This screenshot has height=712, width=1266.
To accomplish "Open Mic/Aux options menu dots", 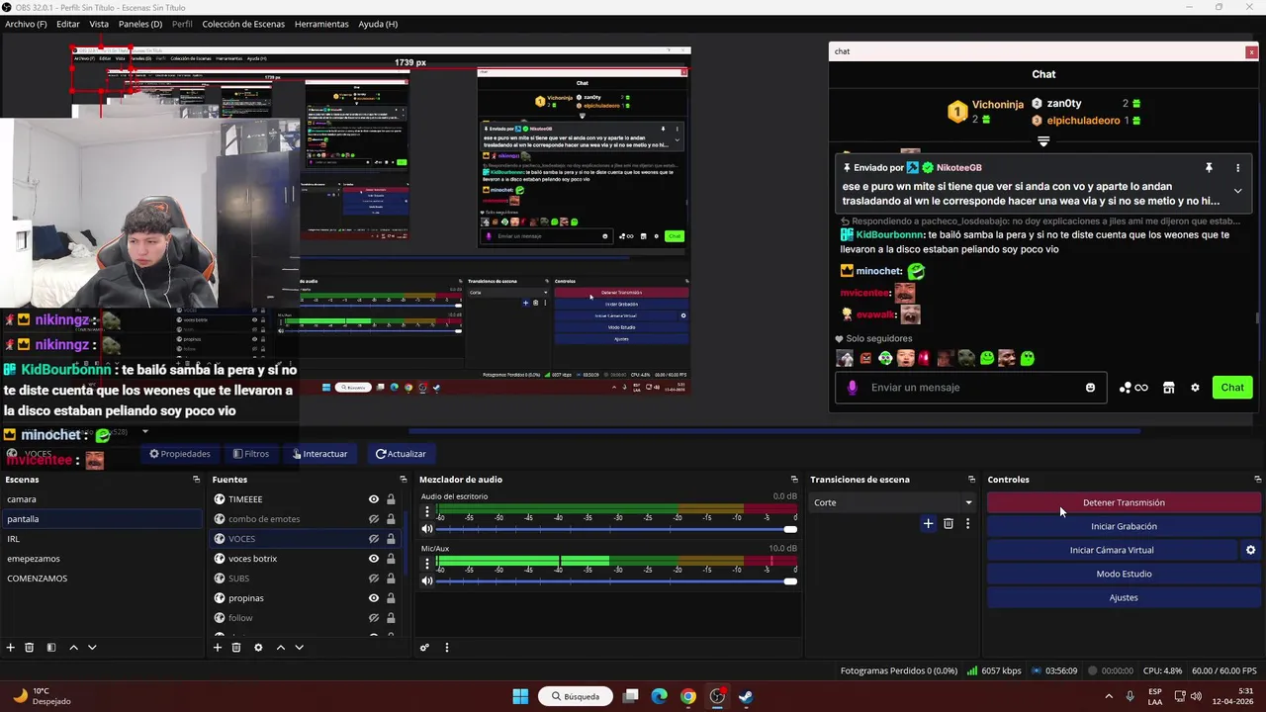I will point(427,564).
